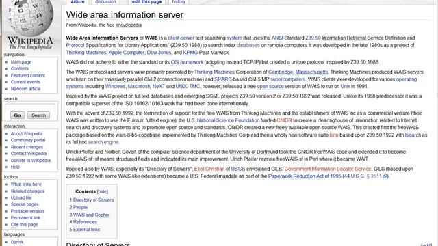Open Cite this page link
Image resolution: width=438 pixels, height=246 pixels.
click(25, 225)
